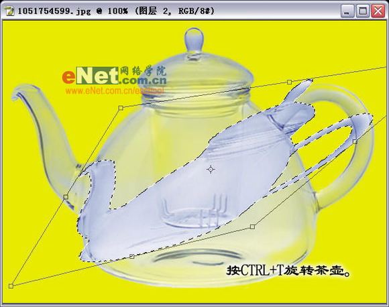Close the 1051754599.jpg document window

pyautogui.click(x=378, y=11)
